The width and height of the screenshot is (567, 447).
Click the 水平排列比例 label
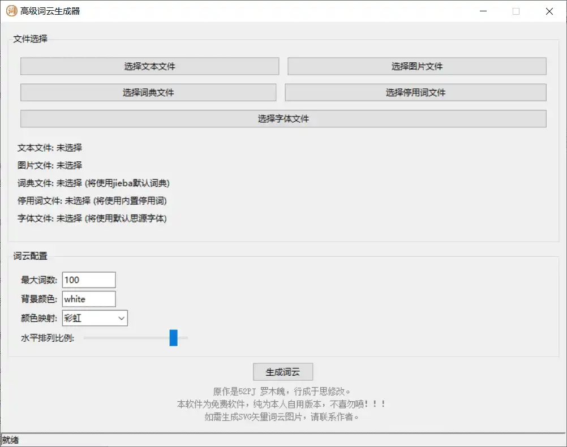(48, 338)
